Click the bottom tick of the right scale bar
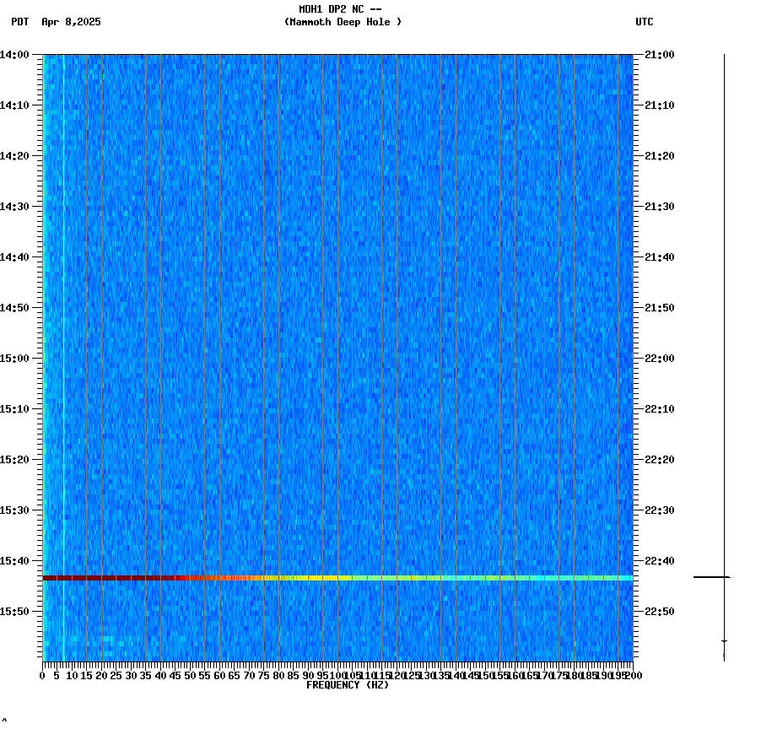 [x=724, y=640]
